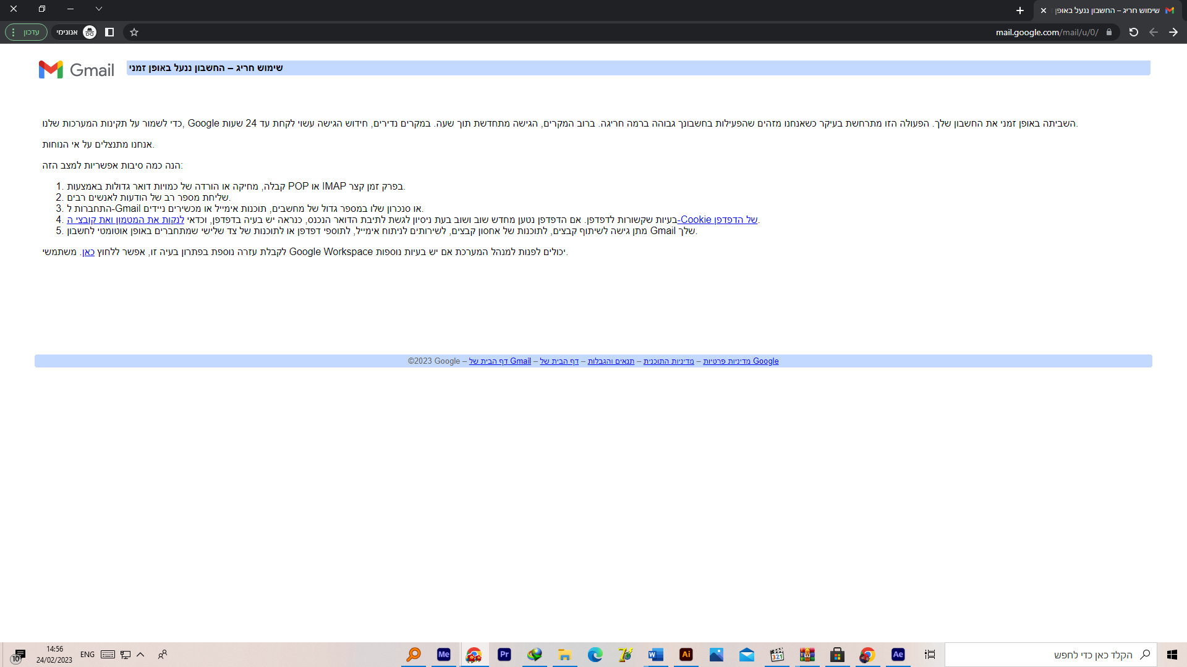Expand the tab search chevron
Image resolution: width=1187 pixels, height=667 pixels.
point(99,9)
